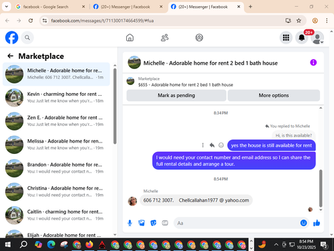The height and width of the screenshot is (251, 334).
Task: Open a new browser tab
Action: tap(251, 7)
